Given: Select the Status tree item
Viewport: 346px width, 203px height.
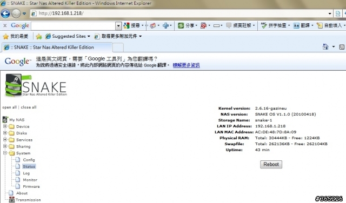Looking at the screenshot, I should pyautogui.click(x=29, y=166).
